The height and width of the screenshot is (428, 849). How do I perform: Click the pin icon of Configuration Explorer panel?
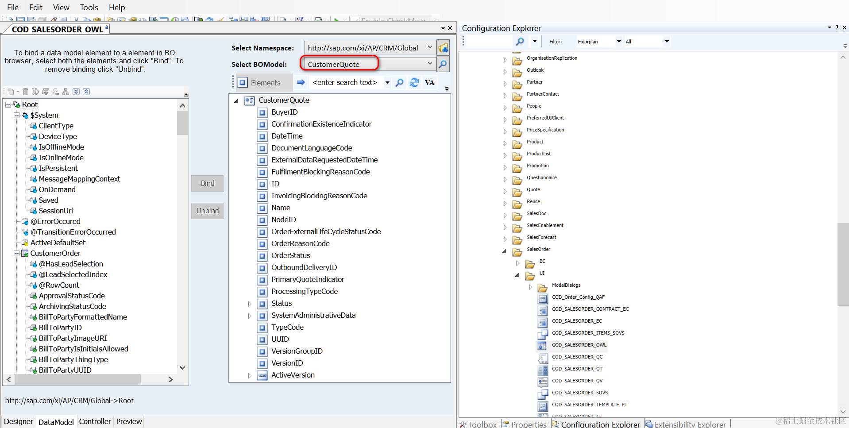837,27
